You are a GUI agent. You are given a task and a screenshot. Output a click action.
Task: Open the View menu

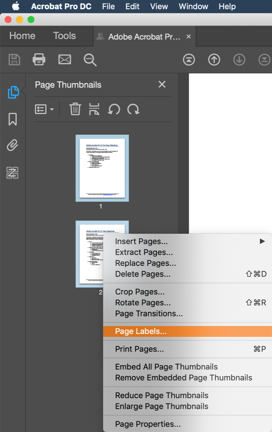coord(159,6)
